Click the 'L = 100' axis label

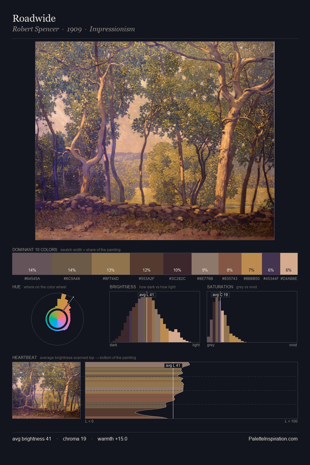click(x=291, y=421)
